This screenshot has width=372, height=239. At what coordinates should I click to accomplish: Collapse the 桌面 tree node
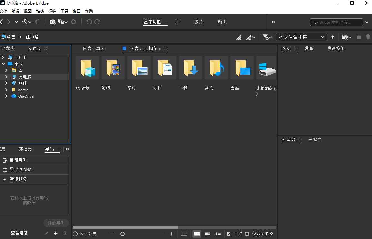point(3,64)
